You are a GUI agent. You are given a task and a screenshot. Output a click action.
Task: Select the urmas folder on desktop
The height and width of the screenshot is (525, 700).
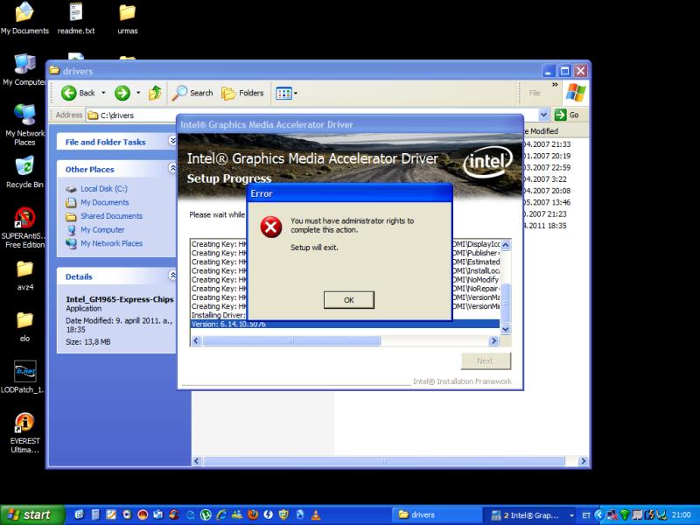[x=127, y=18]
